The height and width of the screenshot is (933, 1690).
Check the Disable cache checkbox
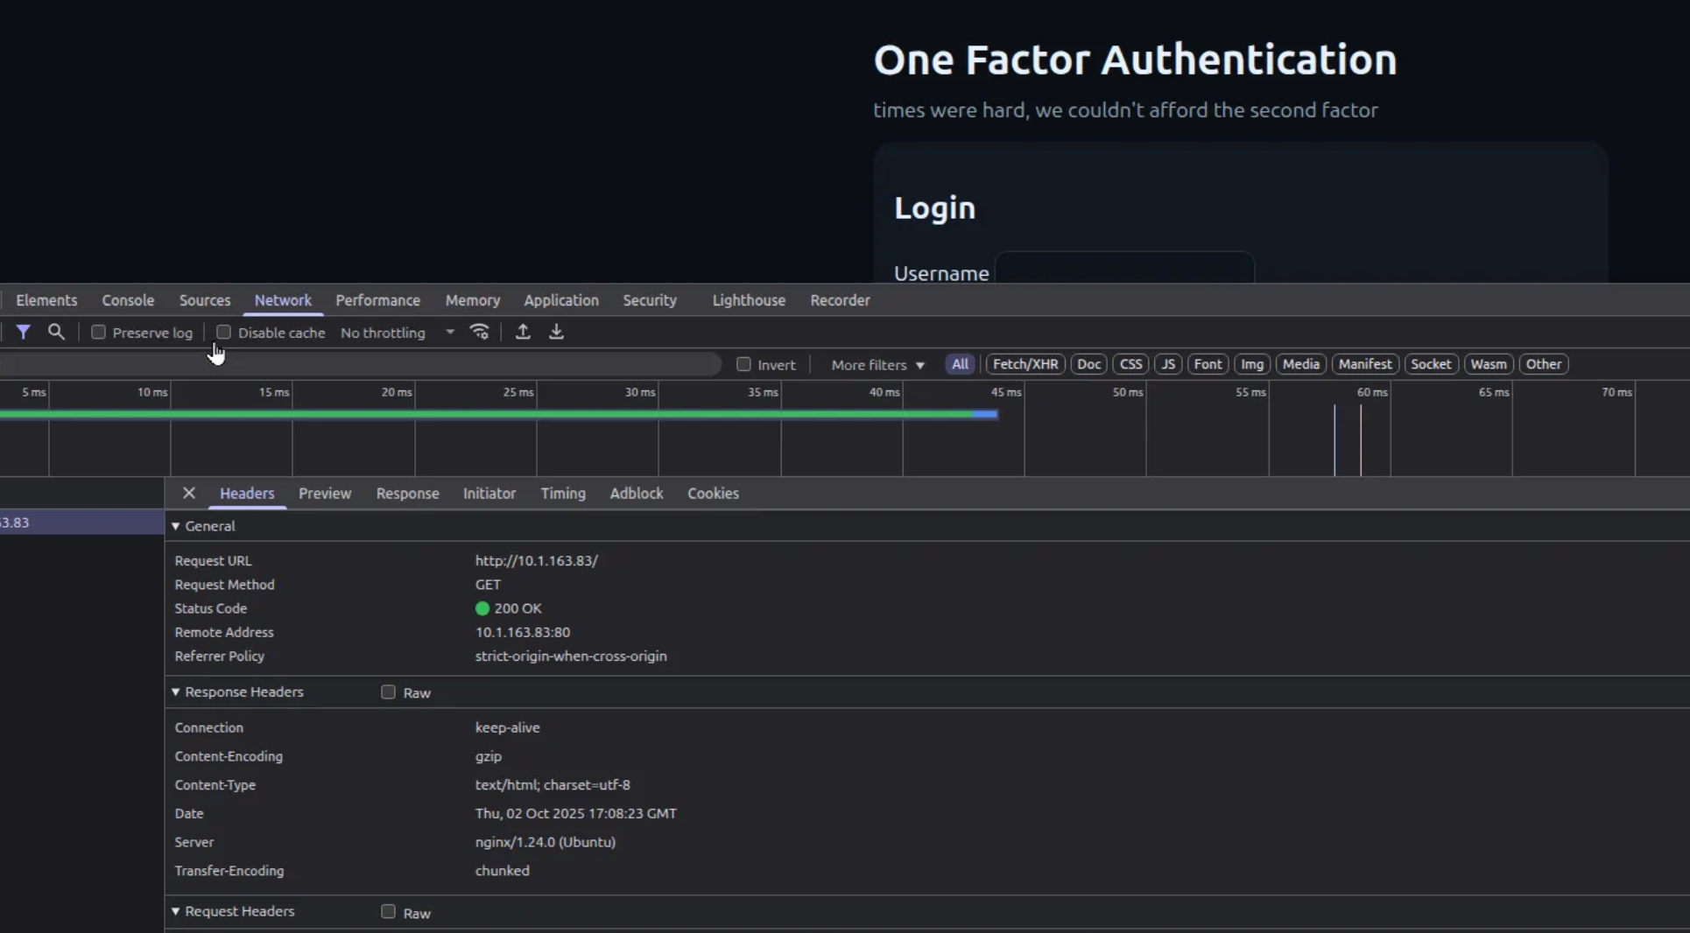click(223, 333)
